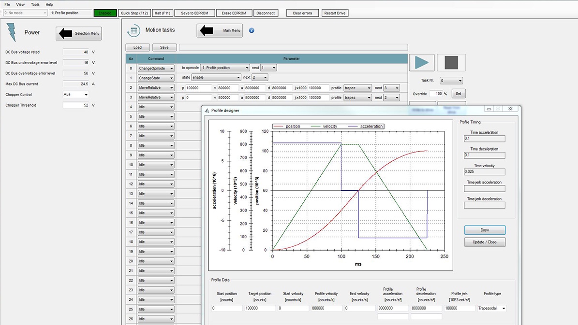Open the Chopper Control 'Aus' dropdown
The height and width of the screenshot is (325, 578).
(75, 95)
